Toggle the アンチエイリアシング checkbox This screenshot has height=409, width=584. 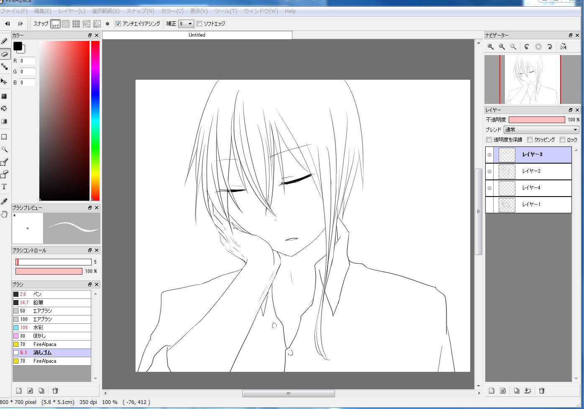pyautogui.click(x=118, y=24)
